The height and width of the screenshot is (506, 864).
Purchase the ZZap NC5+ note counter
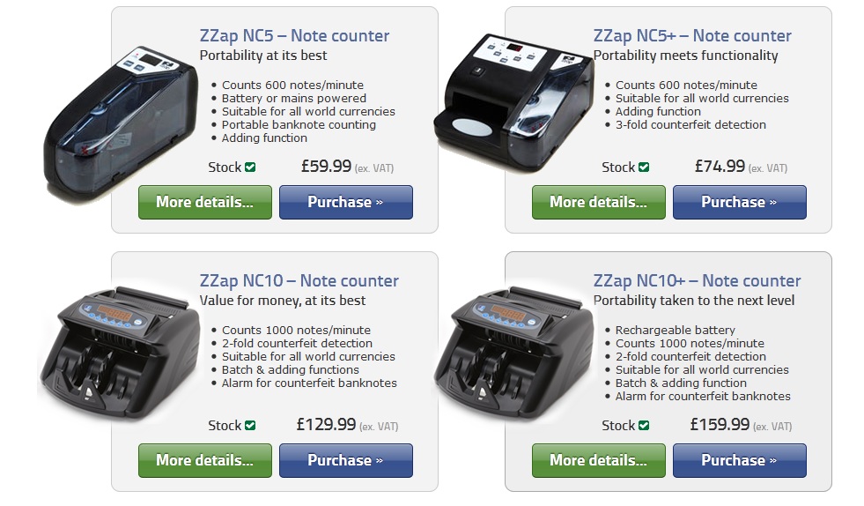[740, 202]
